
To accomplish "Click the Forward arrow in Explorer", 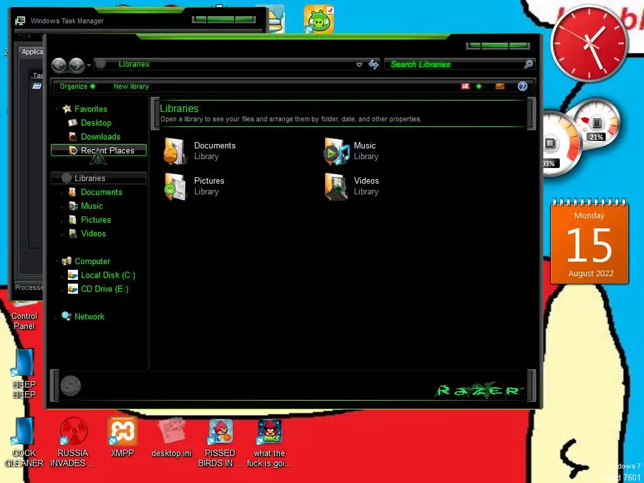I will click(x=76, y=65).
